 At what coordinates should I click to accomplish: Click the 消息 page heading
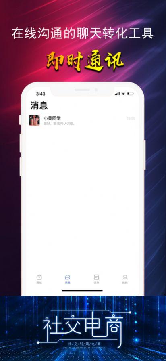[39, 106]
